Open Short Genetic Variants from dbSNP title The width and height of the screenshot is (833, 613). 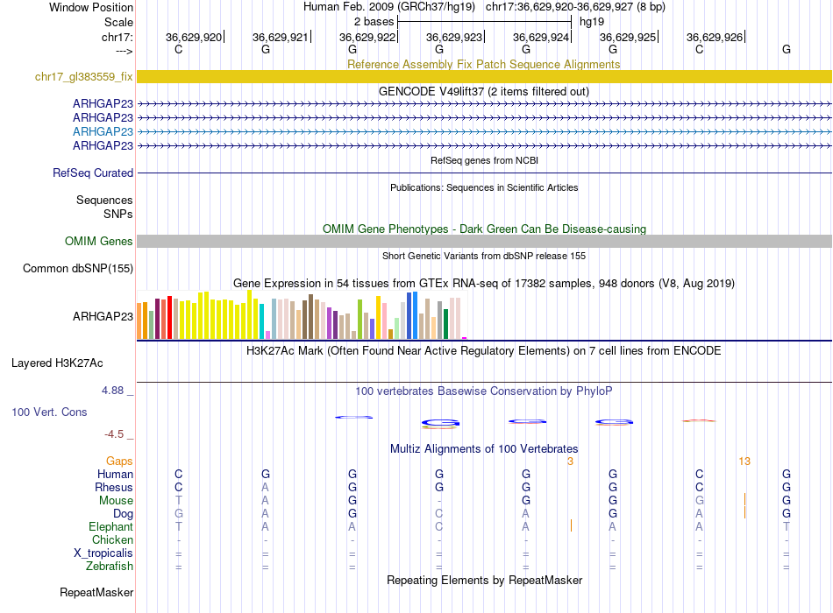point(484,256)
